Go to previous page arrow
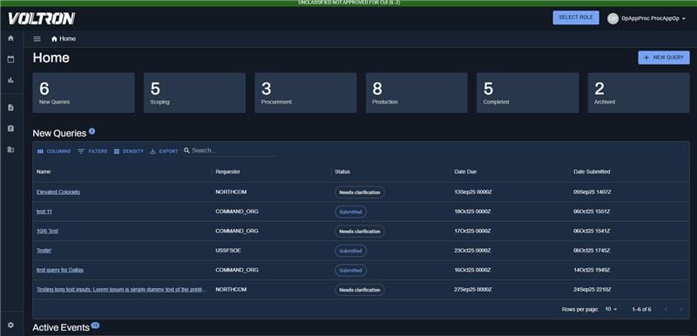 point(666,309)
